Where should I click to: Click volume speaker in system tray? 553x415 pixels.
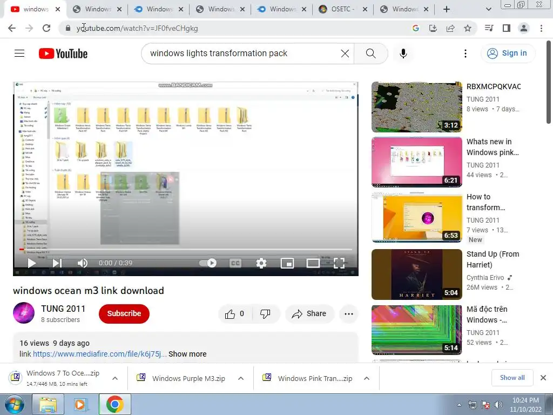coord(498,405)
